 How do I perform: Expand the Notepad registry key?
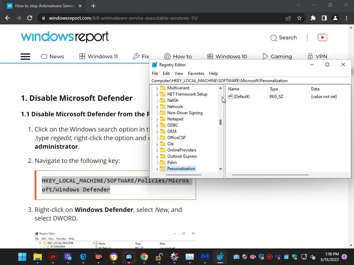(x=157, y=119)
